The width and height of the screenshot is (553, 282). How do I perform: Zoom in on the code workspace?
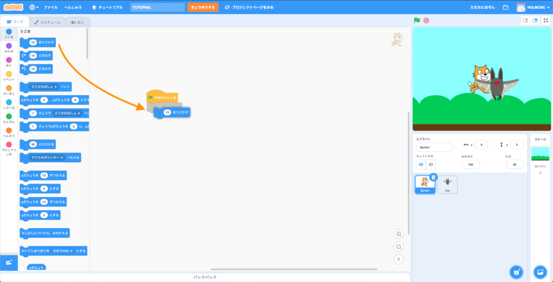(x=399, y=234)
